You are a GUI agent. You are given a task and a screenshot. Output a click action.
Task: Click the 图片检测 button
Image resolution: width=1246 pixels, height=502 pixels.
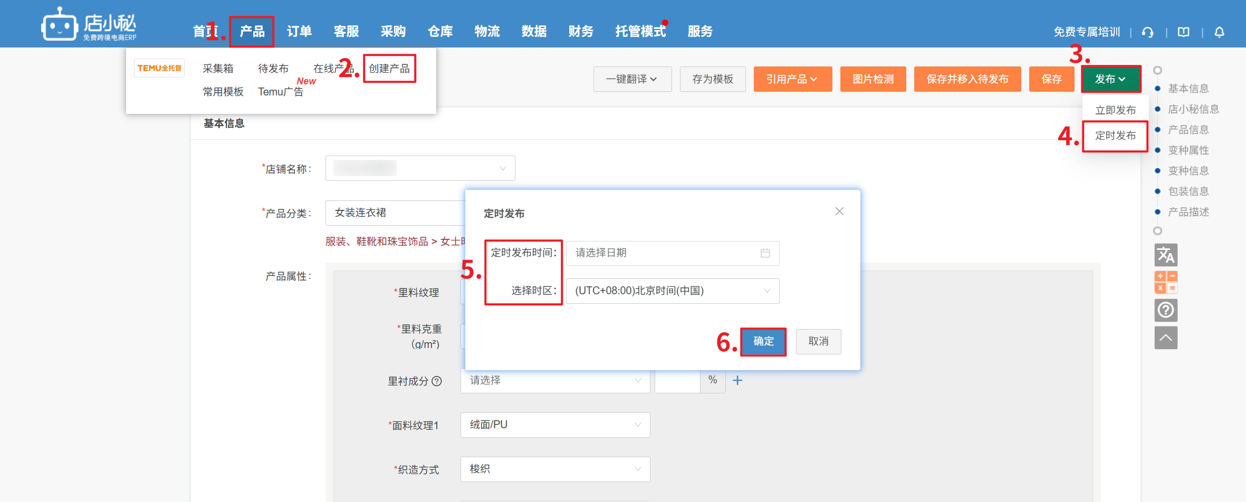(x=873, y=79)
